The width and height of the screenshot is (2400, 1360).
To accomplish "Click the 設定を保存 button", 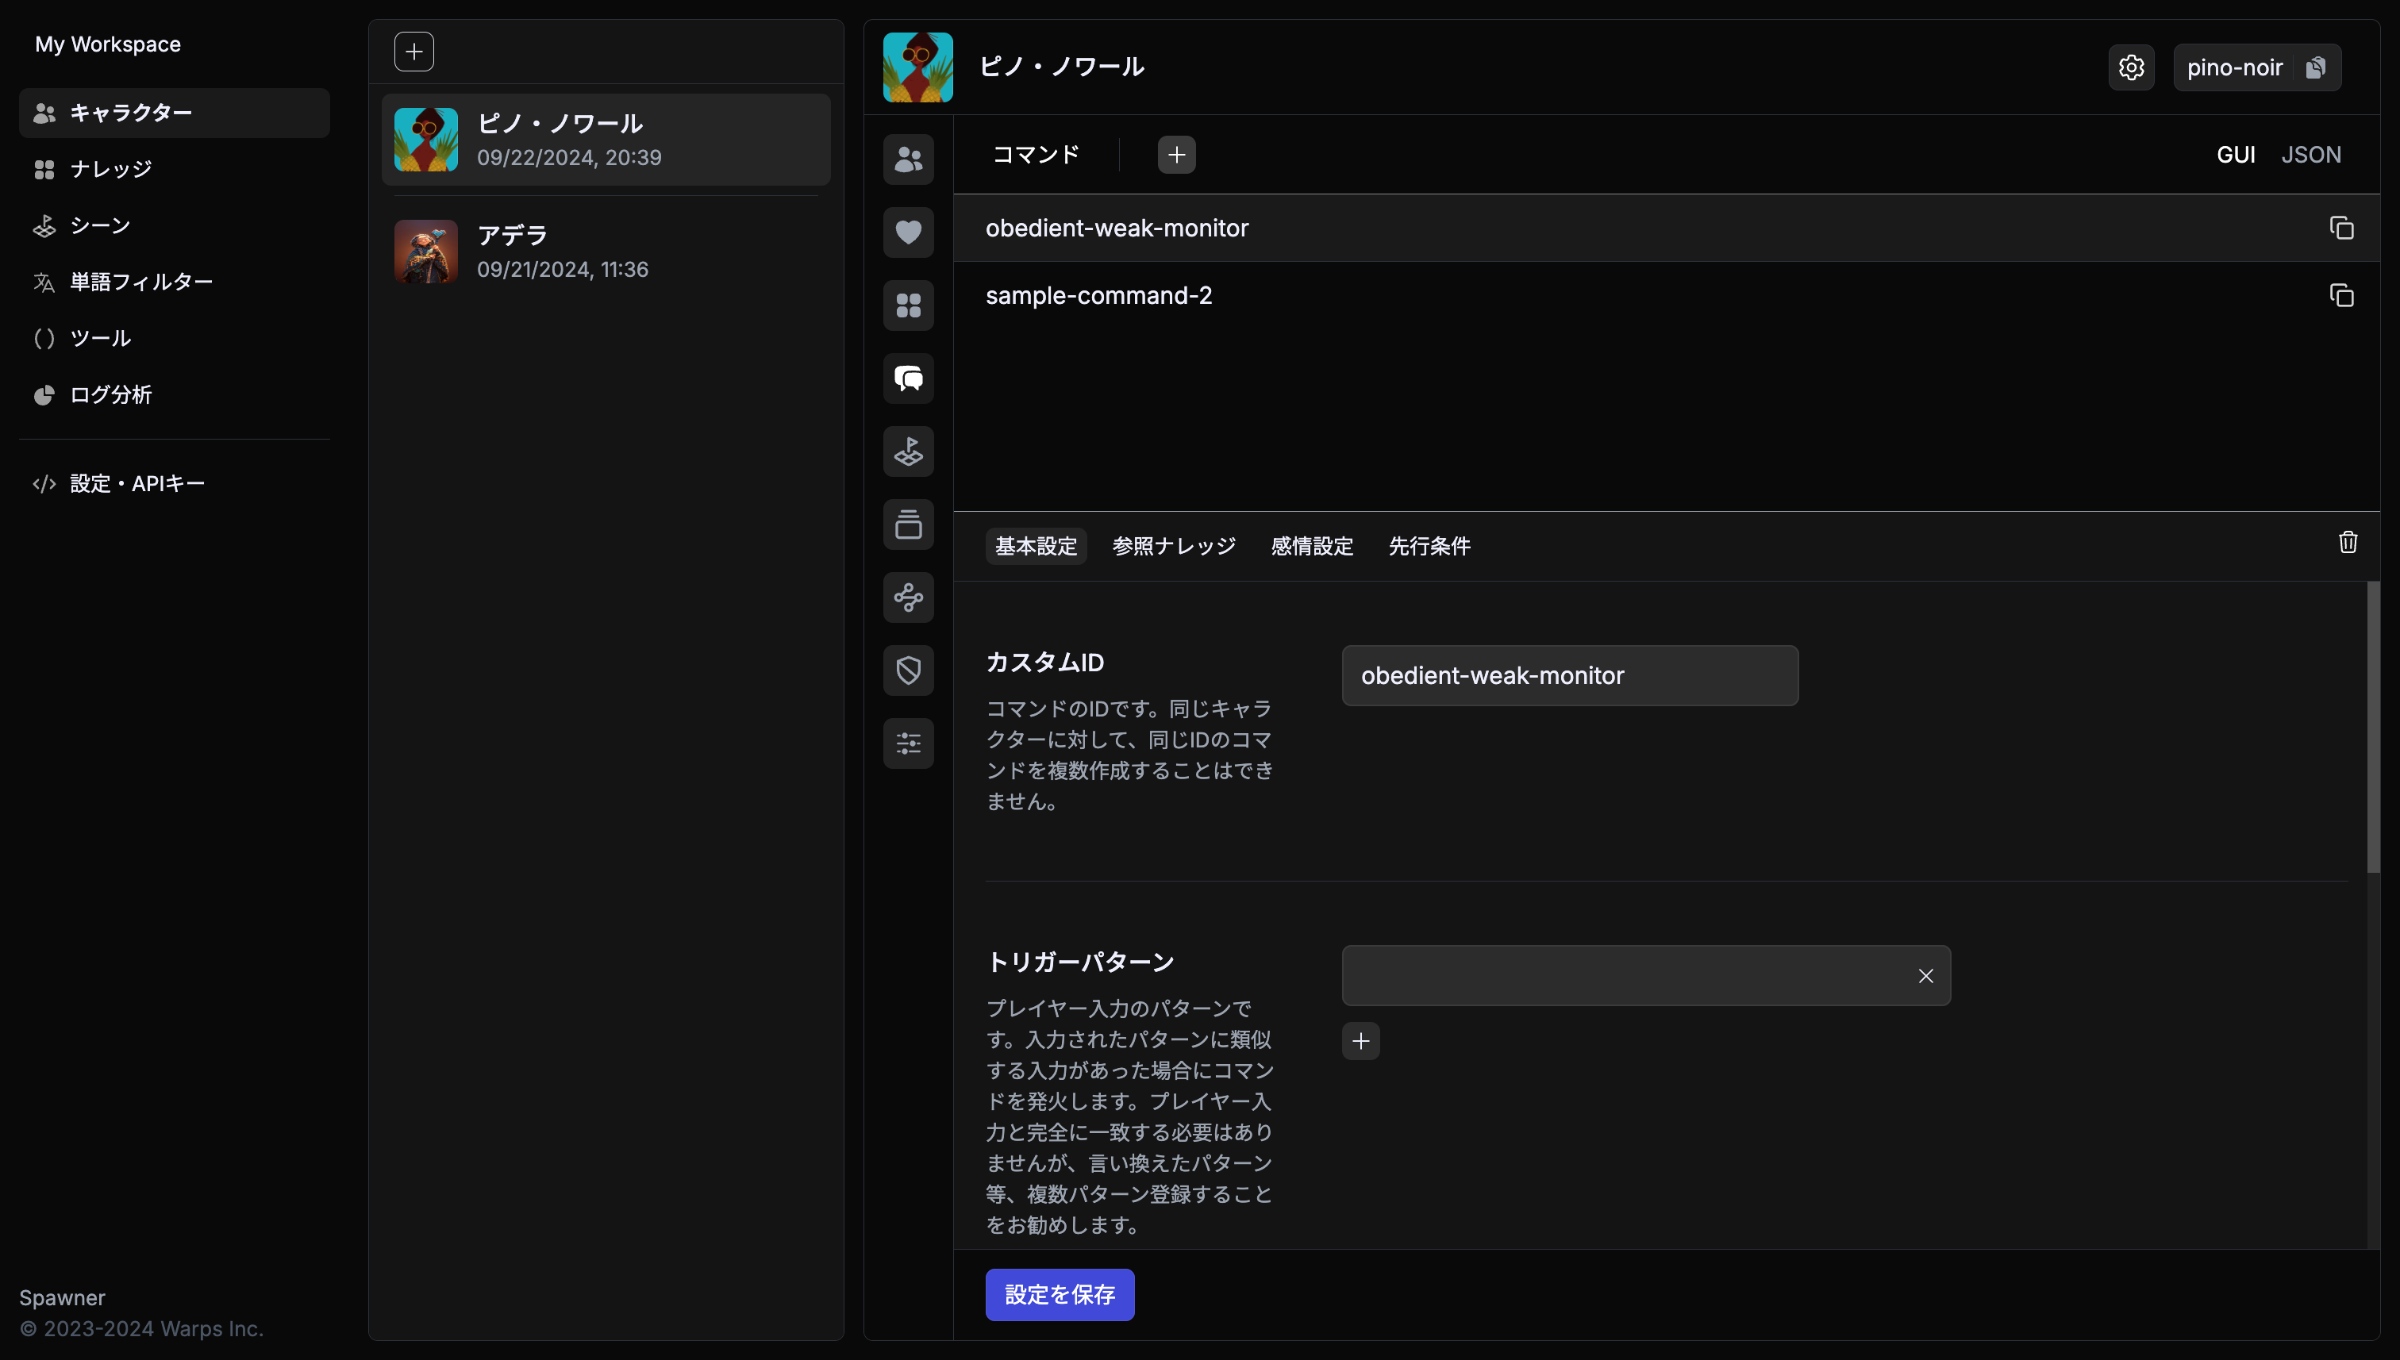I will pos(1060,1295).
